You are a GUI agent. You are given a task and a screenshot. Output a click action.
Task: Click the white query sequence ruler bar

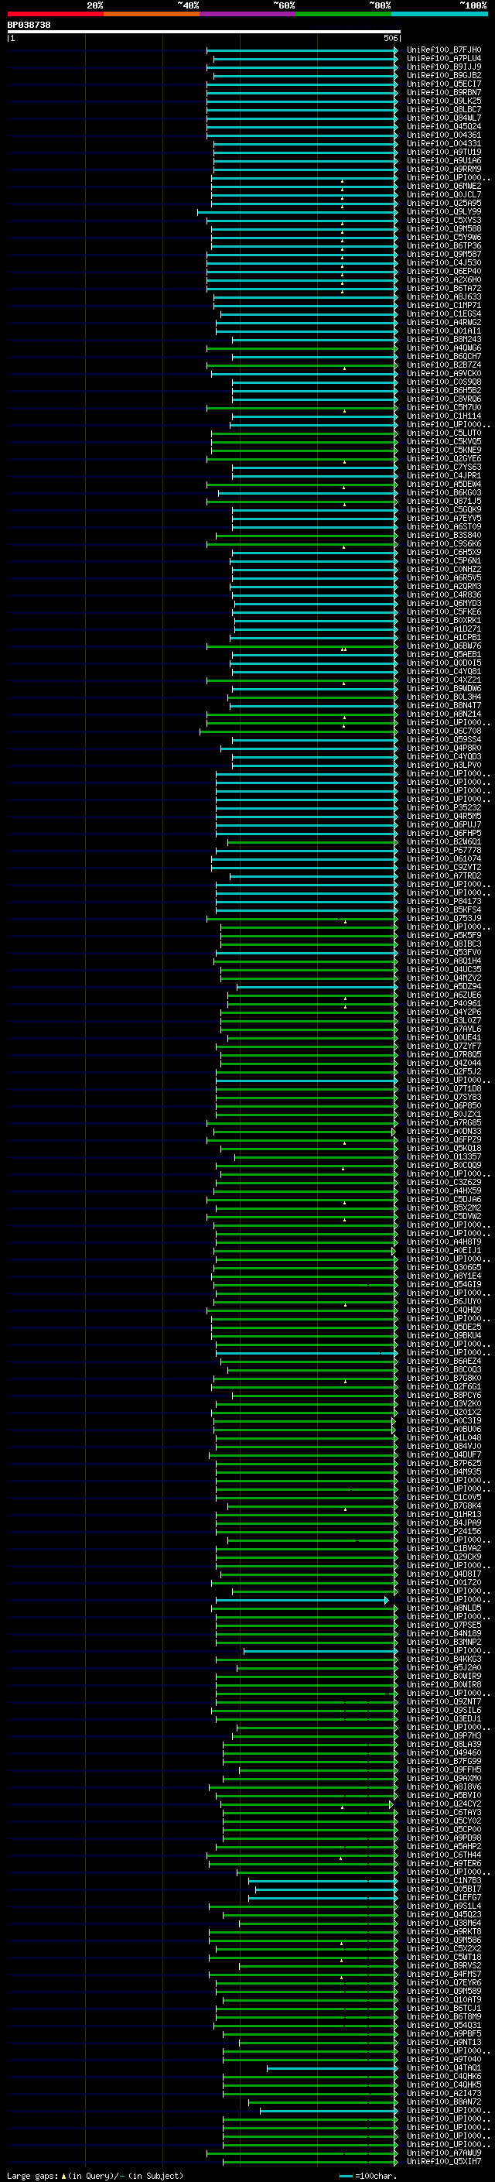(x=204, y=31)
